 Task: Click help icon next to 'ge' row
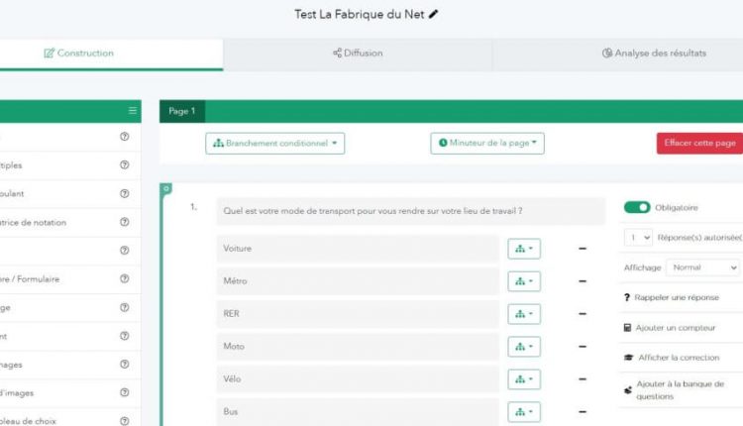click(x=124, y=307)
